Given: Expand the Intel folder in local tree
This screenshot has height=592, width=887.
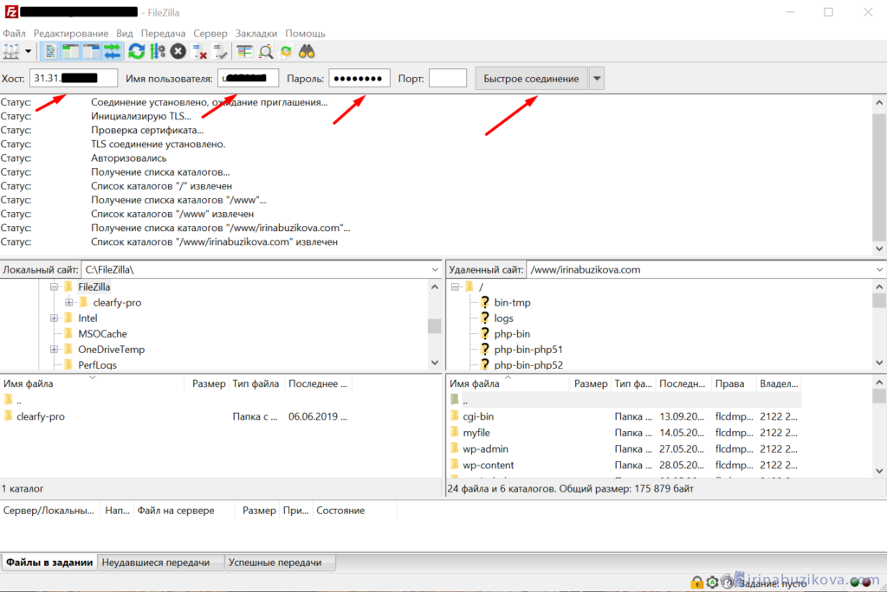Looking at the screenshot, I should (x=55, y=319).
